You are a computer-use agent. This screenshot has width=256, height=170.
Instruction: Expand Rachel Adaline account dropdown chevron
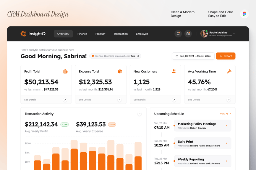pyautogui.click(x=234, y=34)
